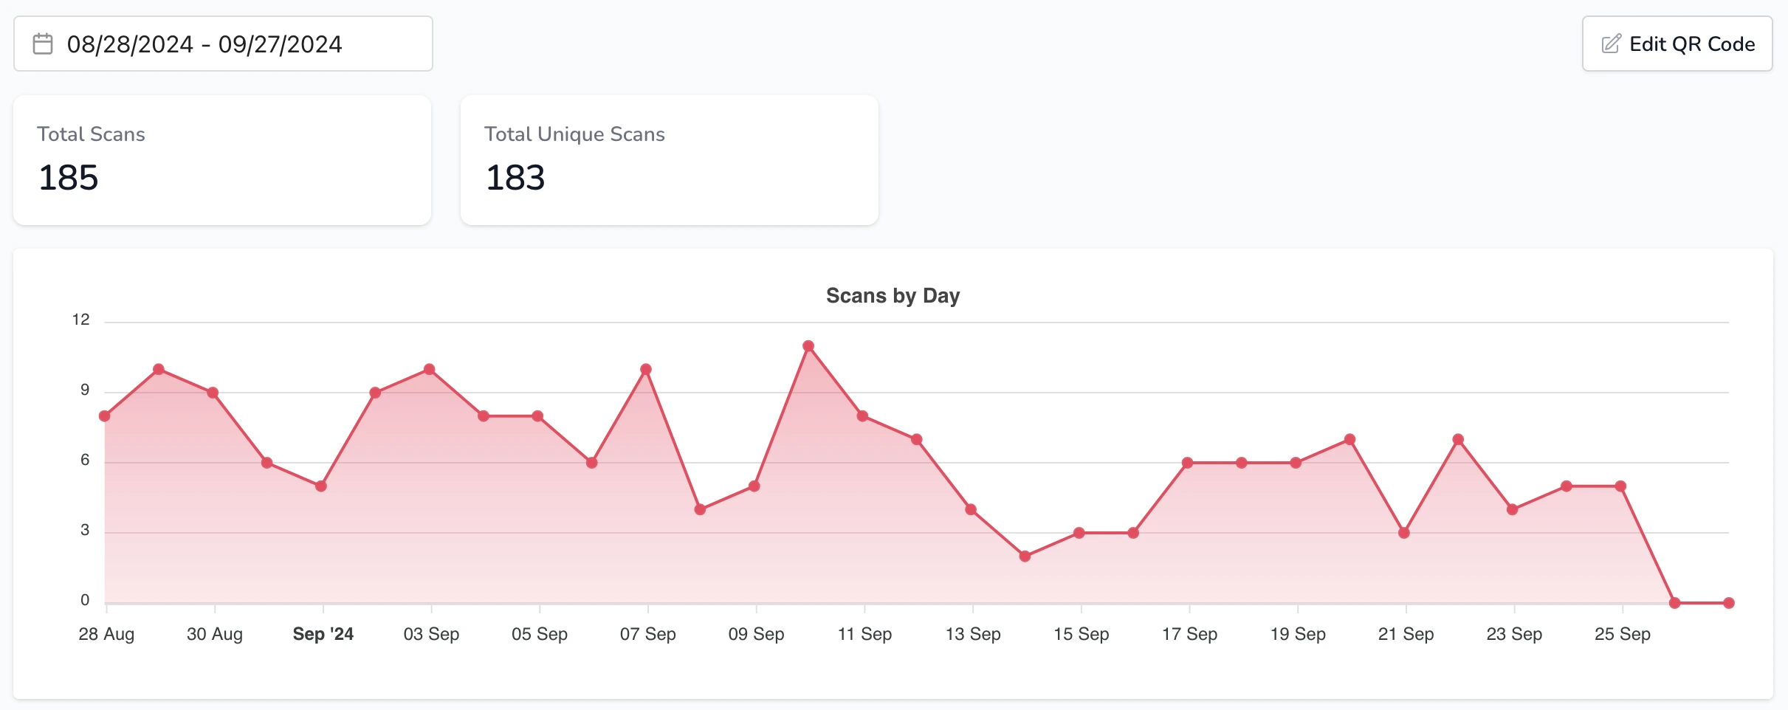This screenshot has width=1788, height=710.
Task: Click the Edit QR Code button
Action: (1677, 44)
